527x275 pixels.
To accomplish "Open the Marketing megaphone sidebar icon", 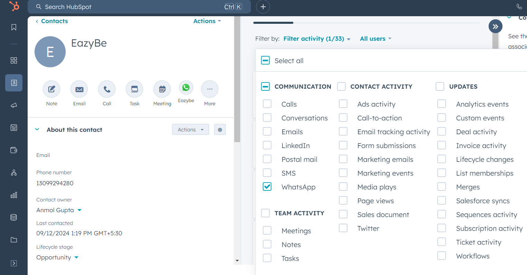I will pos(14,105).
